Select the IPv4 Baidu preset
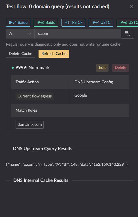Image resolution: width=138 pixels, height=217 pixels. pyautogui.click(x=18, y=23)
